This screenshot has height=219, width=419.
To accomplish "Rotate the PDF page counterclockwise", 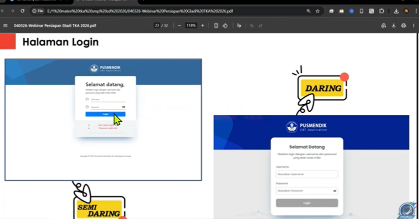I will coord(225,25).
